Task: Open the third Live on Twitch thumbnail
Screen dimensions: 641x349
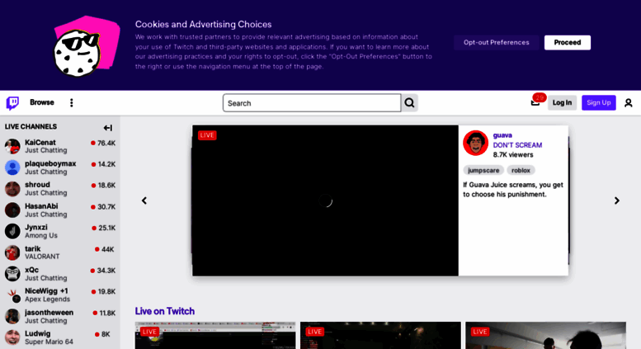Action: click(546, 336)
